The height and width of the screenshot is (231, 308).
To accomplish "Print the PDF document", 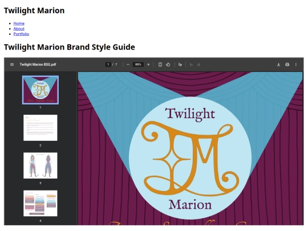I will click(x=287, y=64).
